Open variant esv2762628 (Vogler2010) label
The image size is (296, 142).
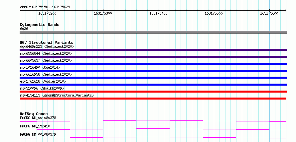tap(43, 81)
